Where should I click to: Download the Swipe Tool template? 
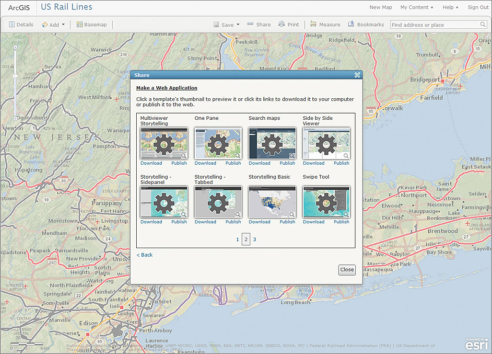[314, 222]
